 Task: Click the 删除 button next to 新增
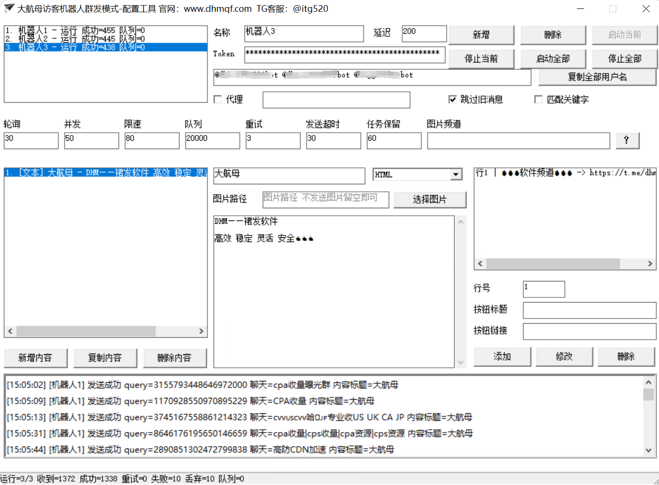pos(553,35)
